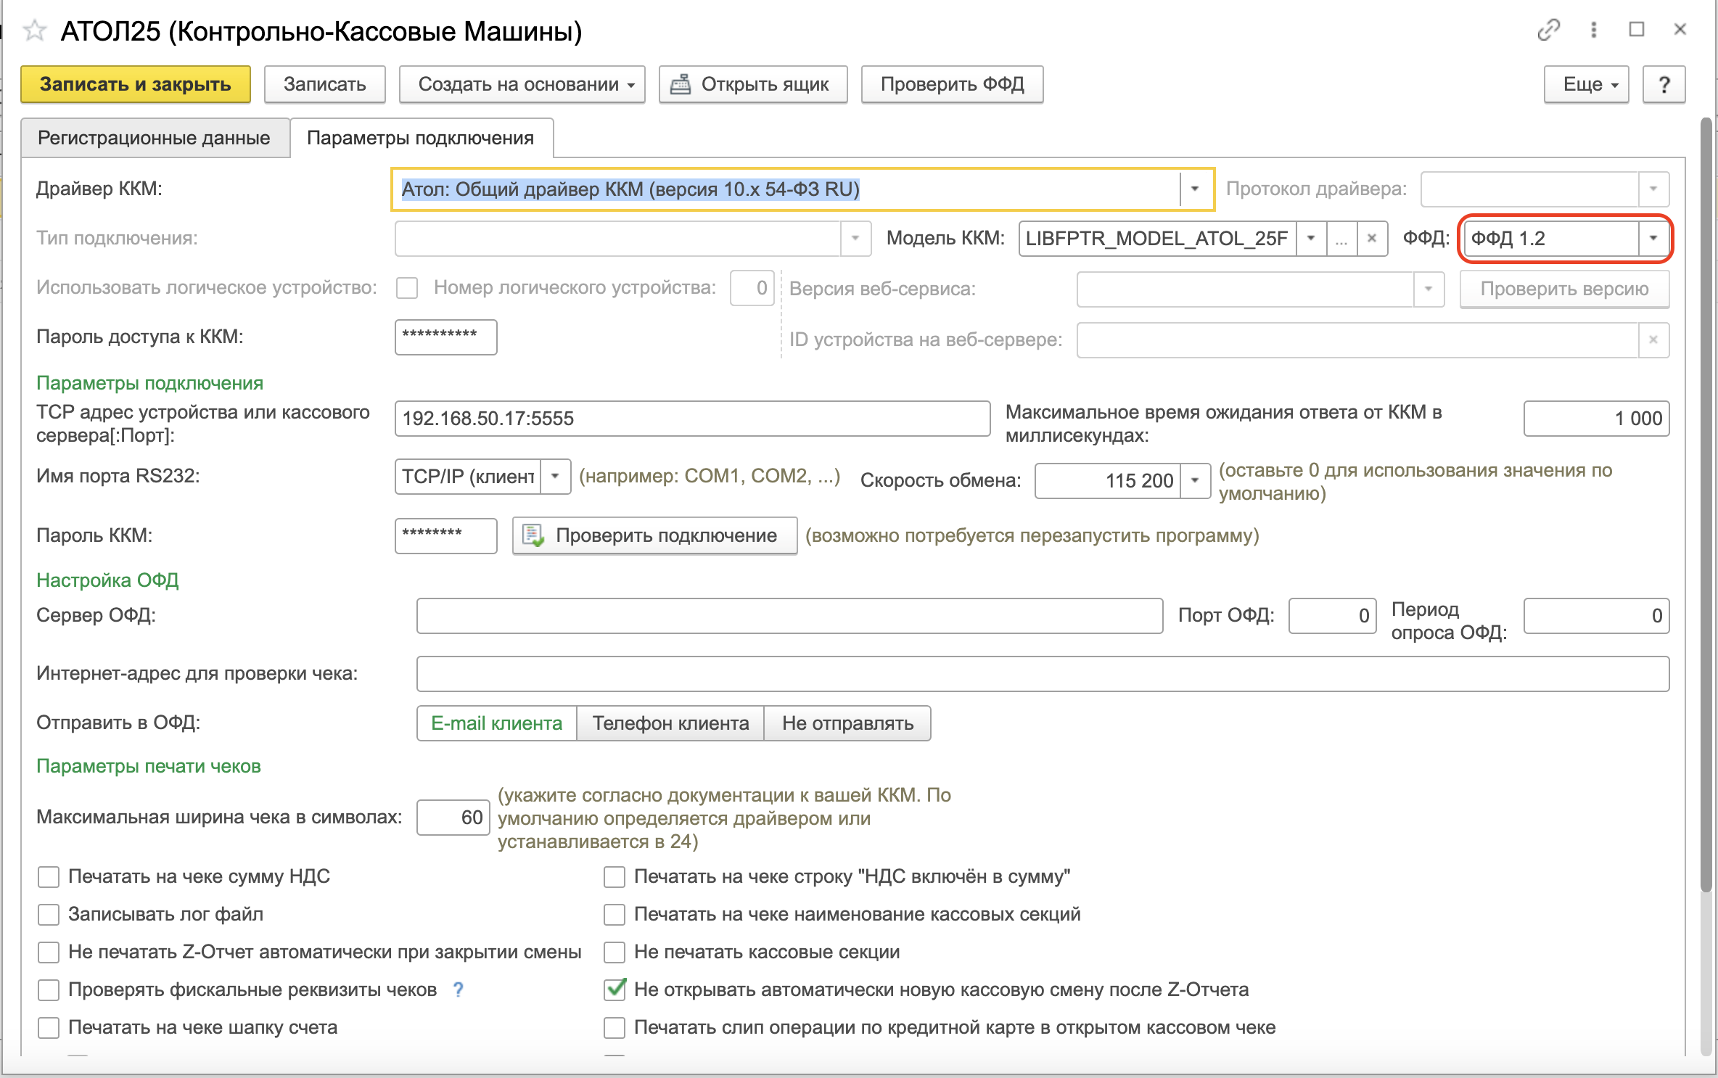Click the Пароль доступа к ККМ field
The image size is (1718, 1078).
pos(445,337)
